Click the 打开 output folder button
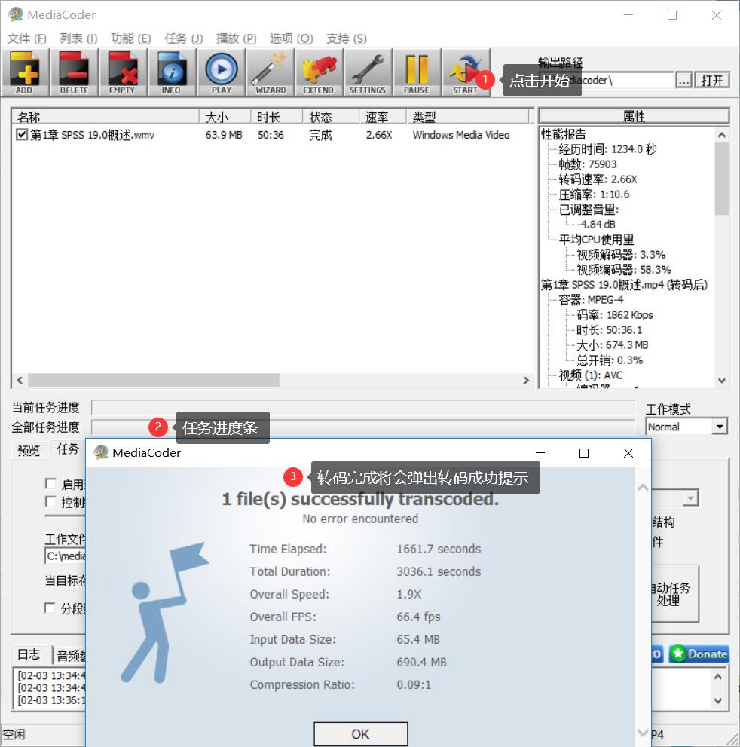This screenshot has width=740, height=747. click(712, 81)
